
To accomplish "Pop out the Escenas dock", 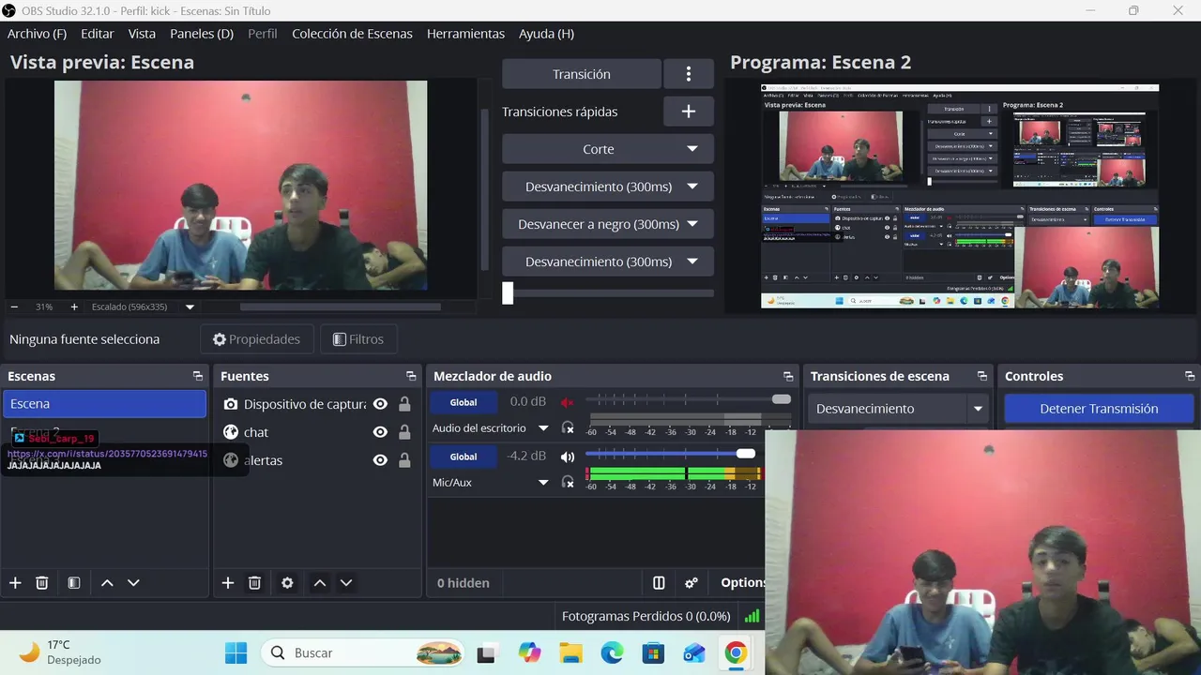I will tap(197, 376).
